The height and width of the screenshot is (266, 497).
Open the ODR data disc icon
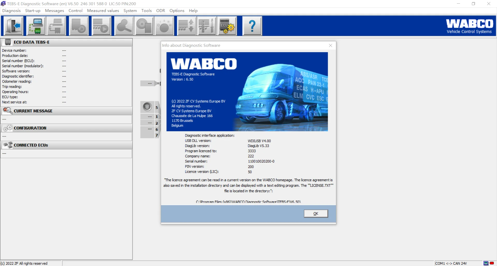click(144, 26)
